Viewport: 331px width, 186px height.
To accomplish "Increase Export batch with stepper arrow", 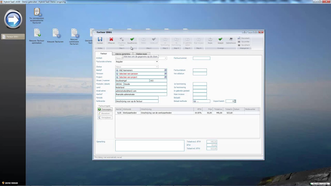I will coord(235,100).
